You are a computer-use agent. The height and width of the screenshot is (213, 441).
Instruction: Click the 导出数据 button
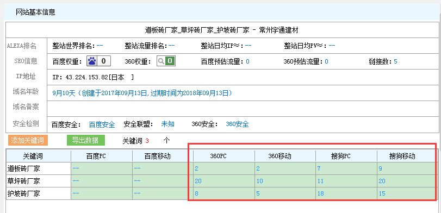click(x=85, y=141)
